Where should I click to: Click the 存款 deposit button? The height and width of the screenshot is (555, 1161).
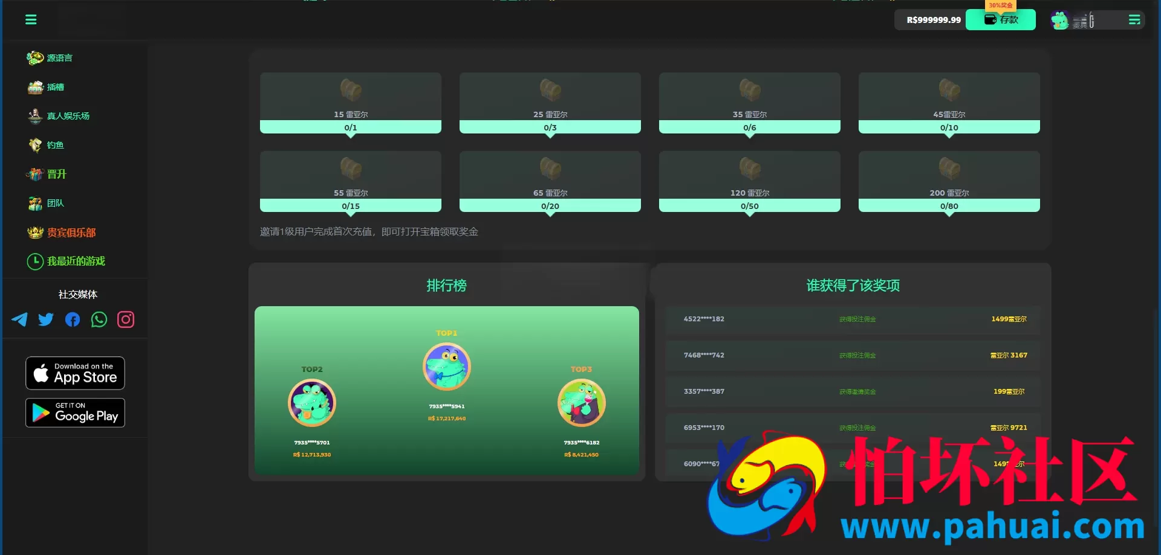click(x=1001, y=20)
